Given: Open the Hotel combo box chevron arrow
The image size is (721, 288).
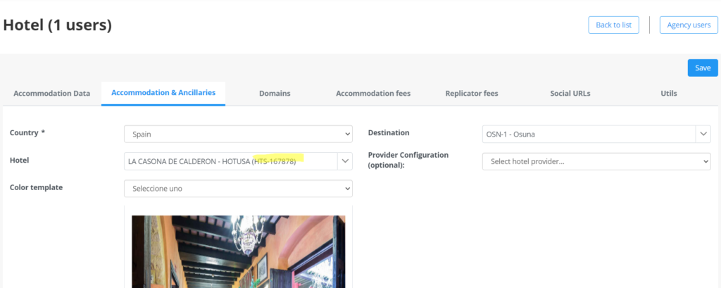Looking at the screenshot, I should coord(345,161).
